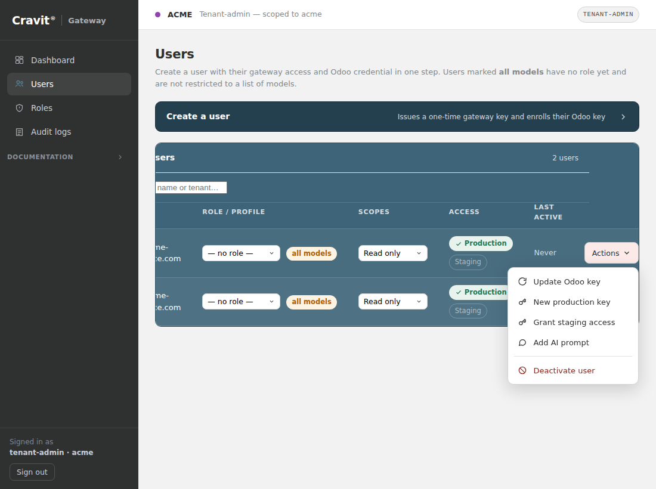Image resolution: width=656 pixels, height=489 pixels.
Task: Toggle Staging access in the second user row
Action: pos(468,311)
